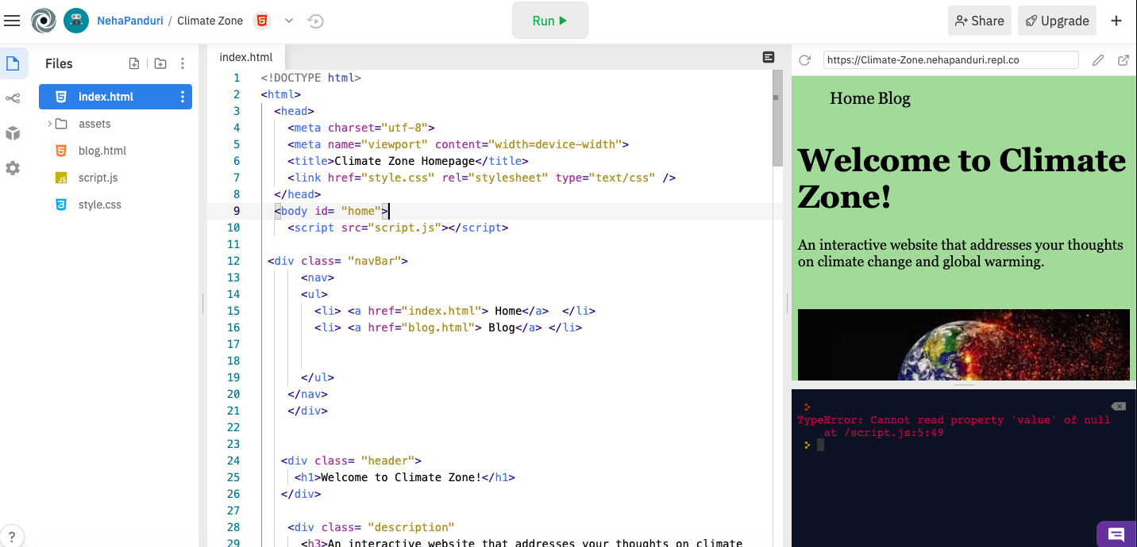Viewport: 1137px width, 547px height.
Task: Open the Packages sidebar icon
Action: coord(13,133)
